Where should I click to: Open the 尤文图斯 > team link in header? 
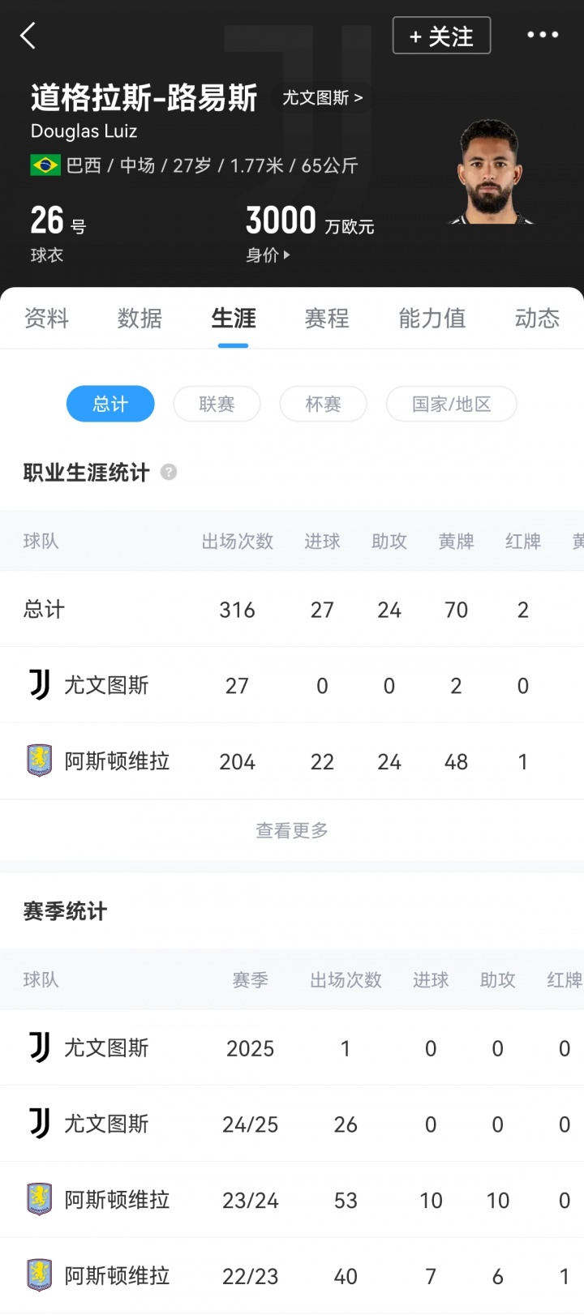point(322,98)
